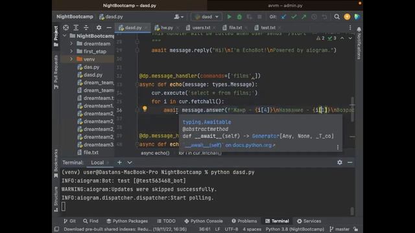Start debugging with the bug icon

239,17
